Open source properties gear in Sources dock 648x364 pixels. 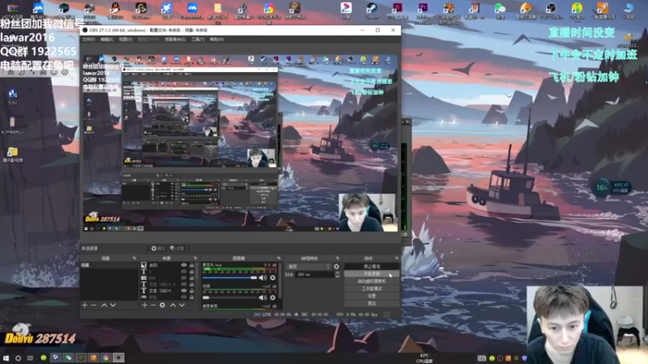click(x=163, y=305)
